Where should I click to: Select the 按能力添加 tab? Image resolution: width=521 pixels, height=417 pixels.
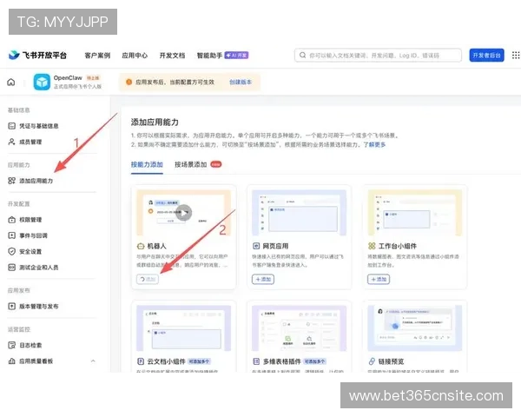pos(147,163)
